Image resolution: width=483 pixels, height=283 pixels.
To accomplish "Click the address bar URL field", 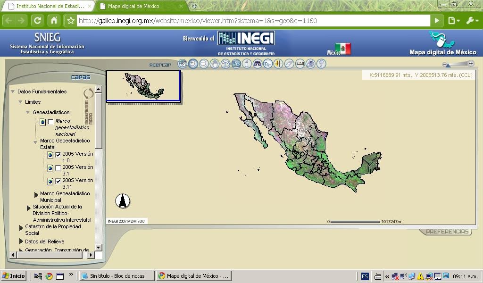I will [253, 21].
